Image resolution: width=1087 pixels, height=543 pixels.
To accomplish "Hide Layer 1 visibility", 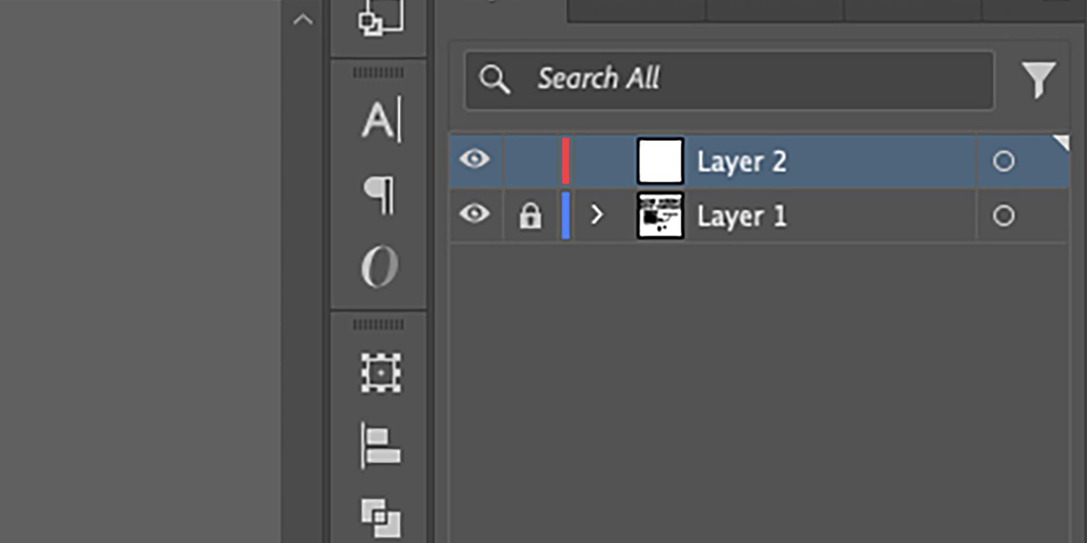I will pyautogui.click(x=476, y=215).
